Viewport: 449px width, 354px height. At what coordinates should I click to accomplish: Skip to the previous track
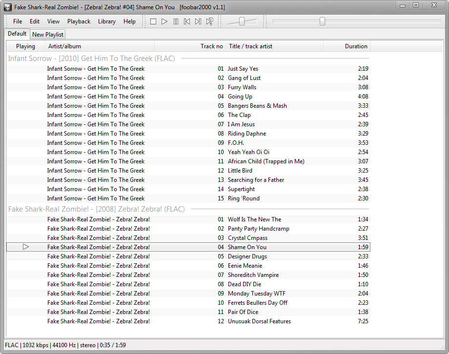click(187, 21)
